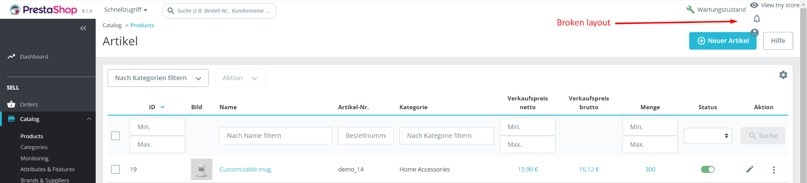Open Orders in the sidebar
The height and width of the screenshot is (183, 807).
point(29,104)
